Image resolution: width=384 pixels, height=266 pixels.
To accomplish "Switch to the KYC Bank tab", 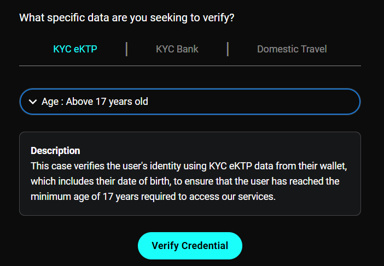I will 177,49.
